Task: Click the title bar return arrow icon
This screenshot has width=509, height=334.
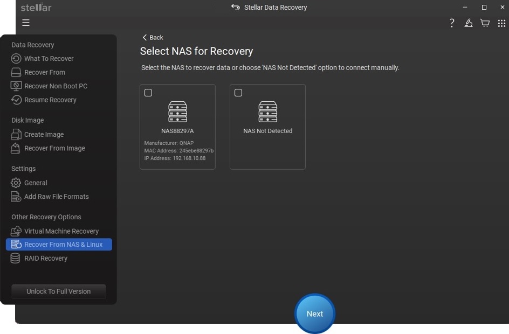Action: click(235, 7)
